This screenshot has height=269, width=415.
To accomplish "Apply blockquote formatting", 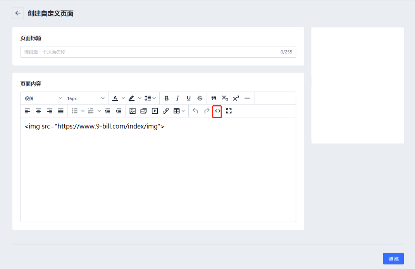I will point(214,98).
